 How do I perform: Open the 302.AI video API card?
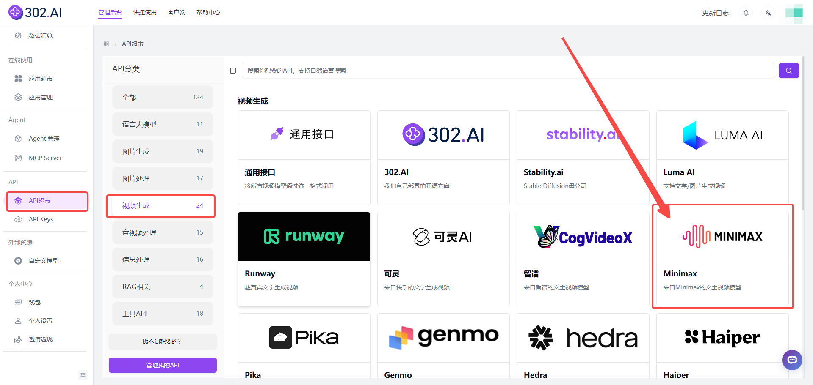coord(443,158)
